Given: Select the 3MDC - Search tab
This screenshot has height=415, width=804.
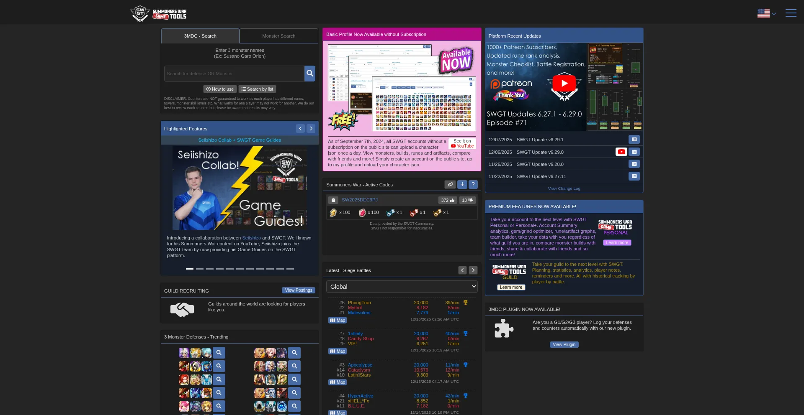Looking at the screenshot, I should point(200,36).
